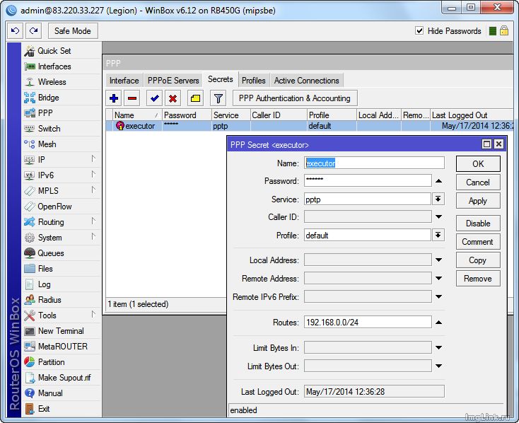Switch to the Secrets tab
Viewport: 519px width, 423px height.
(x=221, y=79)
